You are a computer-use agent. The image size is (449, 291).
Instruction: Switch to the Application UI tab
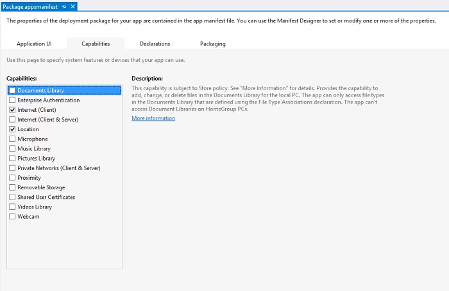pos(34,43)
